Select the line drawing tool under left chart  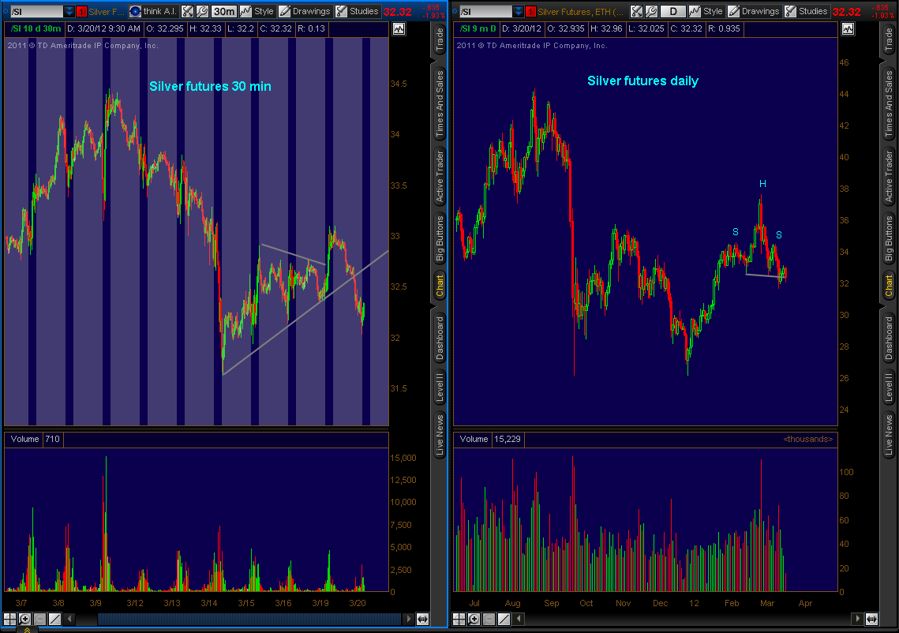(54, 619)
